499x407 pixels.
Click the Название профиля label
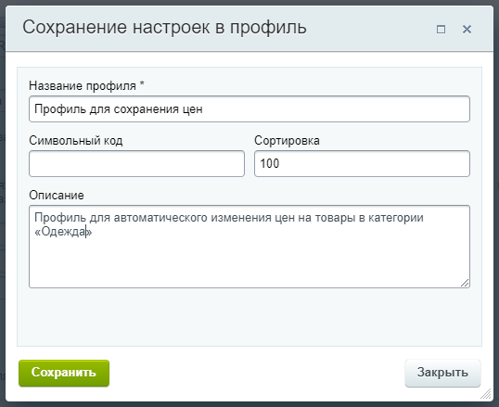tap(83, 86)
